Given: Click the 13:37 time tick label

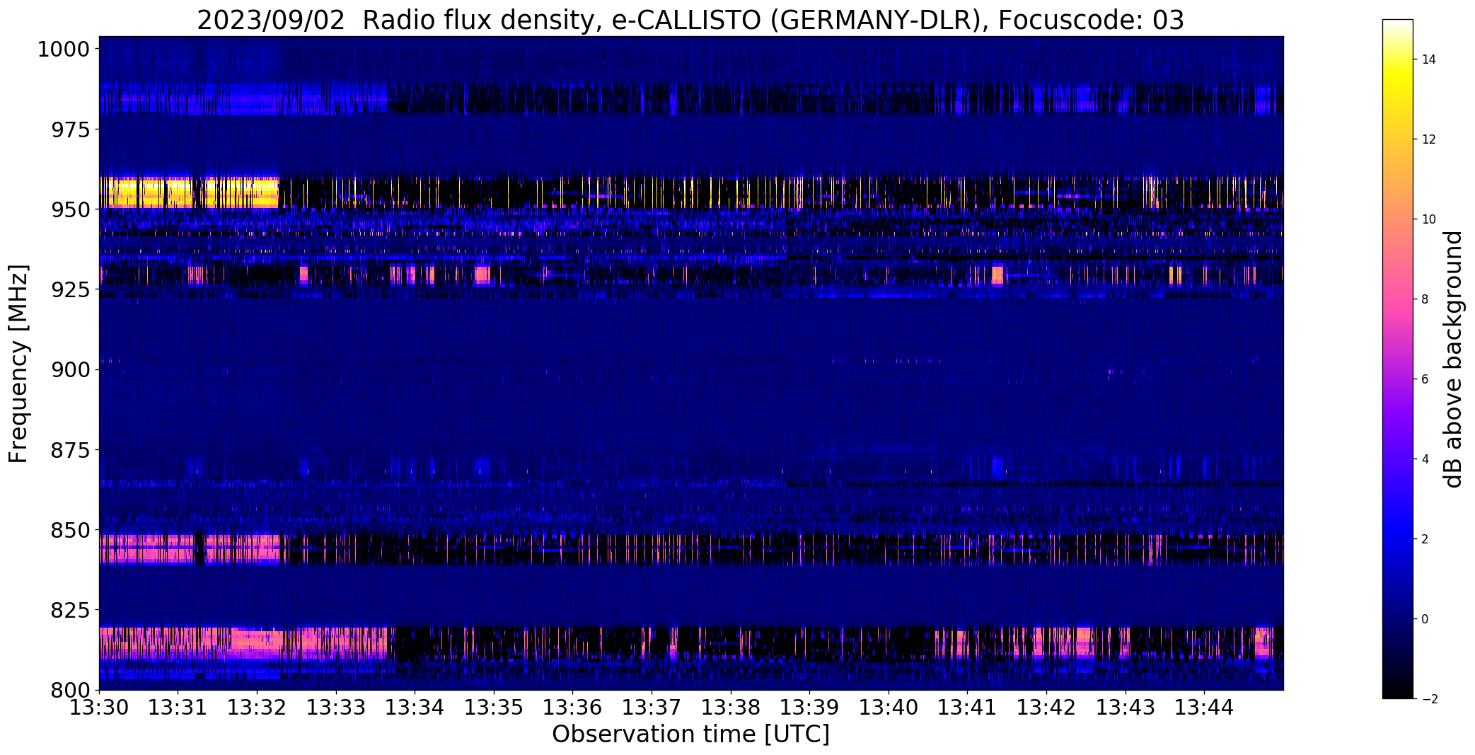Looking at the screenshot, I should [652, 708].
